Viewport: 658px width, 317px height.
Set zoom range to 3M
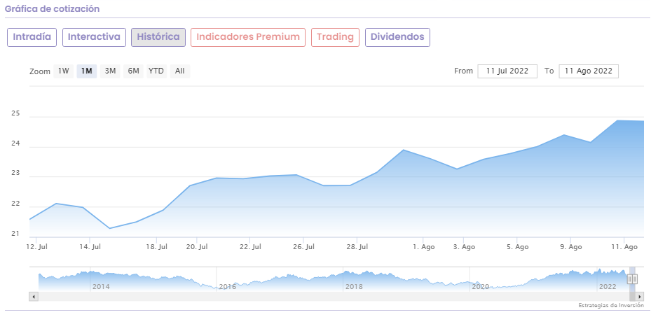click(110, 71)
